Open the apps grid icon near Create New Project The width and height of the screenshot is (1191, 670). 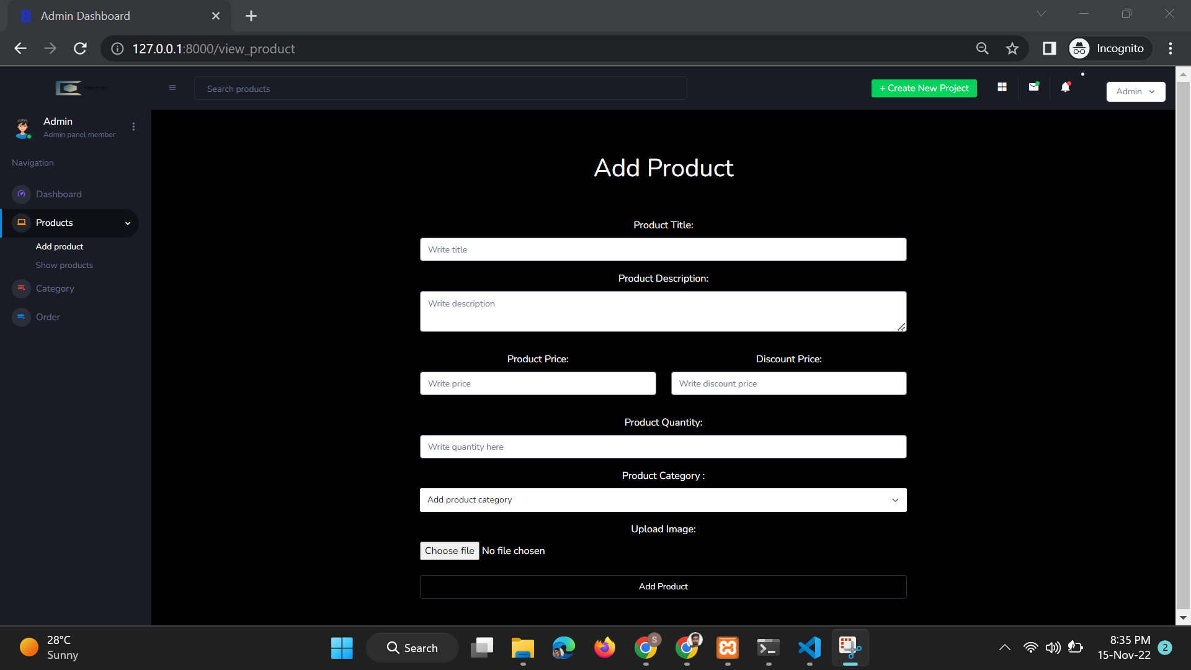point(1002,87)
